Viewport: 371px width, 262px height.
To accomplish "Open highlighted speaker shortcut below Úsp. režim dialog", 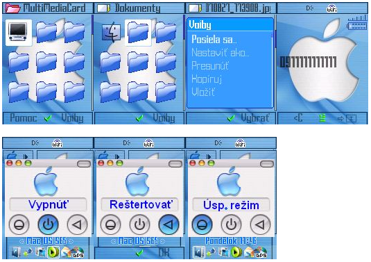I will coord(199,252).
